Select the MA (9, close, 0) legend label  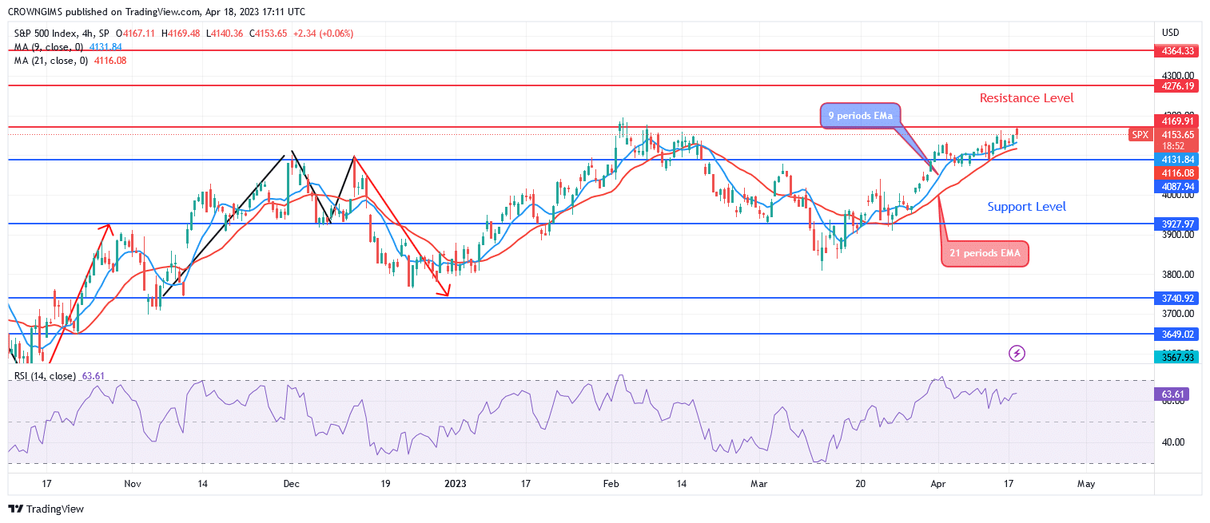tap(50, 47)
